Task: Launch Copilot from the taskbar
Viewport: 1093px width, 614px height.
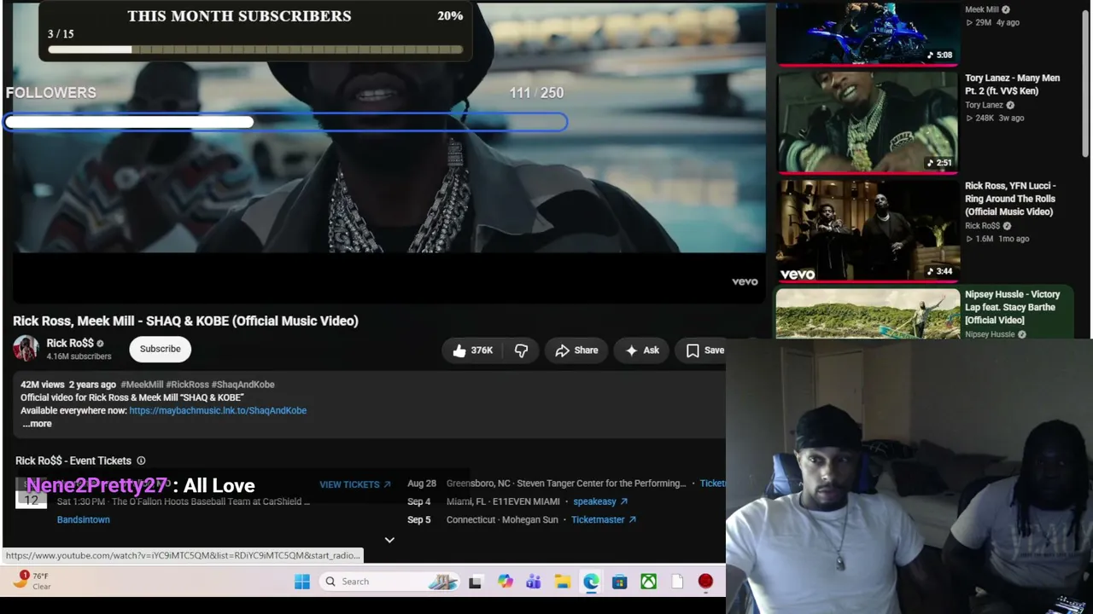Action: click(x=506, y=582)
